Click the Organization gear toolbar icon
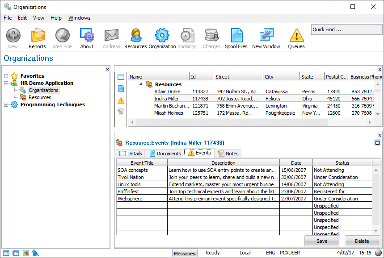Viewport: 384px width, 258px height. (162, 38)
